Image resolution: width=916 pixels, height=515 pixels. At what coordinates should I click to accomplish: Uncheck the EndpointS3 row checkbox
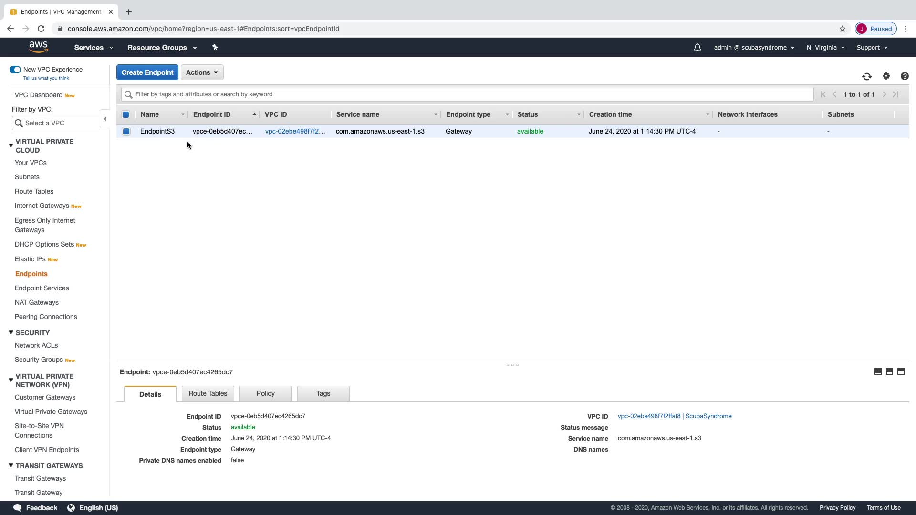coord(126,131)
